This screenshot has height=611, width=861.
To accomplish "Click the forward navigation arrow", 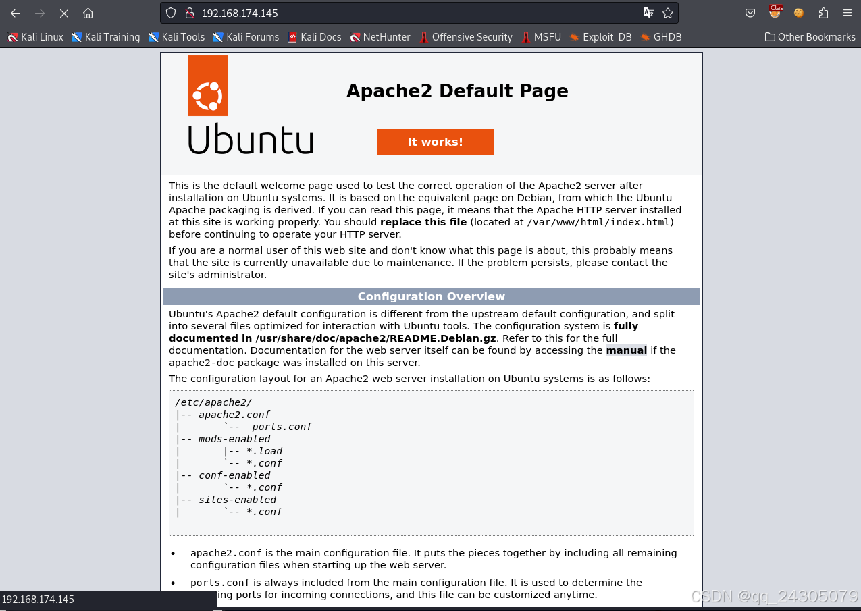I will [40, 13].
